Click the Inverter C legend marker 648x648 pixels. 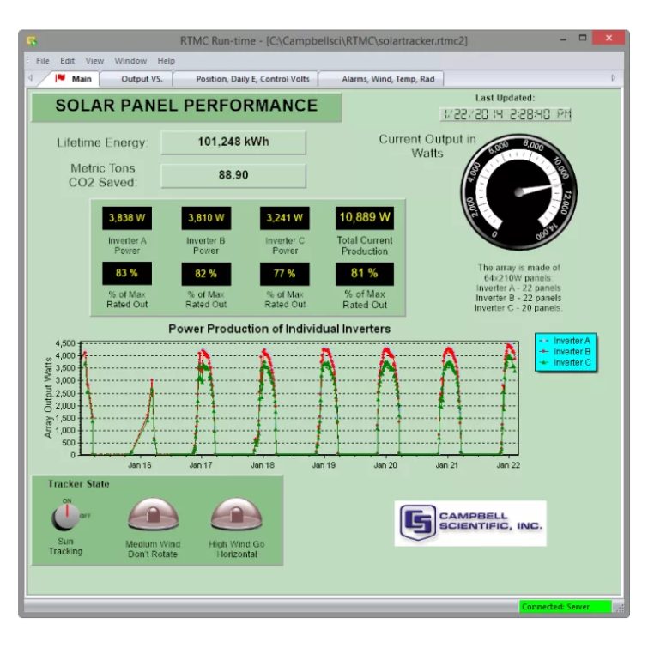543,363
